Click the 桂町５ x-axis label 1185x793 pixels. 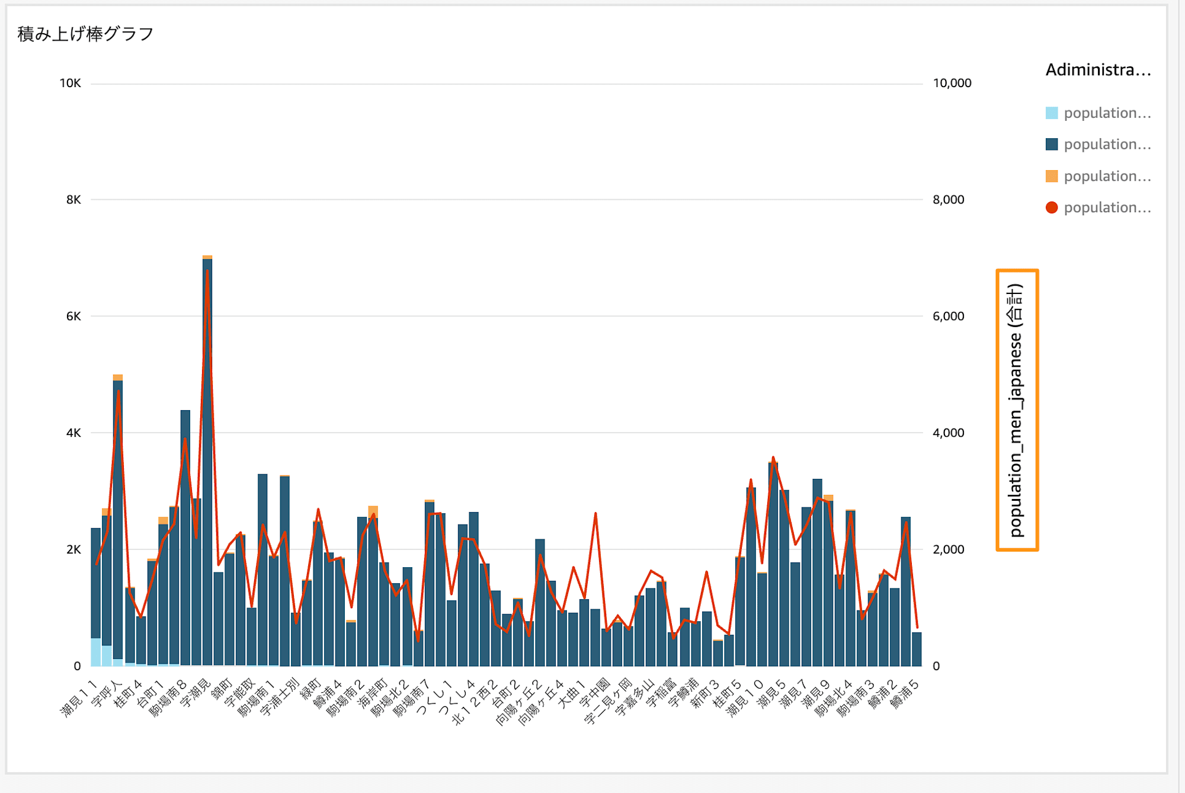(727, 693)
